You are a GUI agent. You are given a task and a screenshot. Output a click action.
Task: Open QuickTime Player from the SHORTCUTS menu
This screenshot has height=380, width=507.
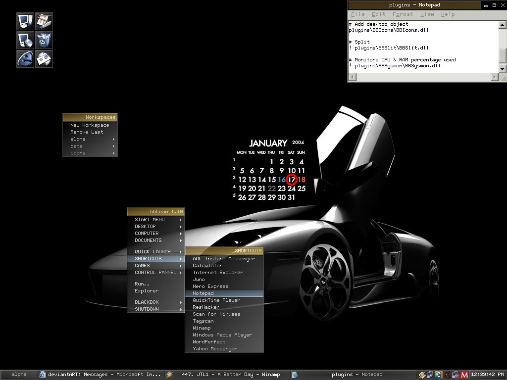pos(224,300)
